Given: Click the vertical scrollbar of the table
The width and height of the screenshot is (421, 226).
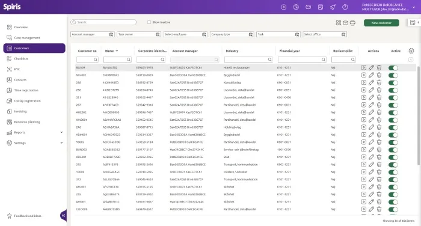Looking at the screenshot, I should (x=419, y=115).
